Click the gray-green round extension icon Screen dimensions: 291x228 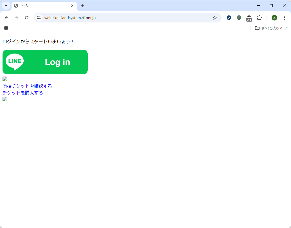[x=239, y=18]
